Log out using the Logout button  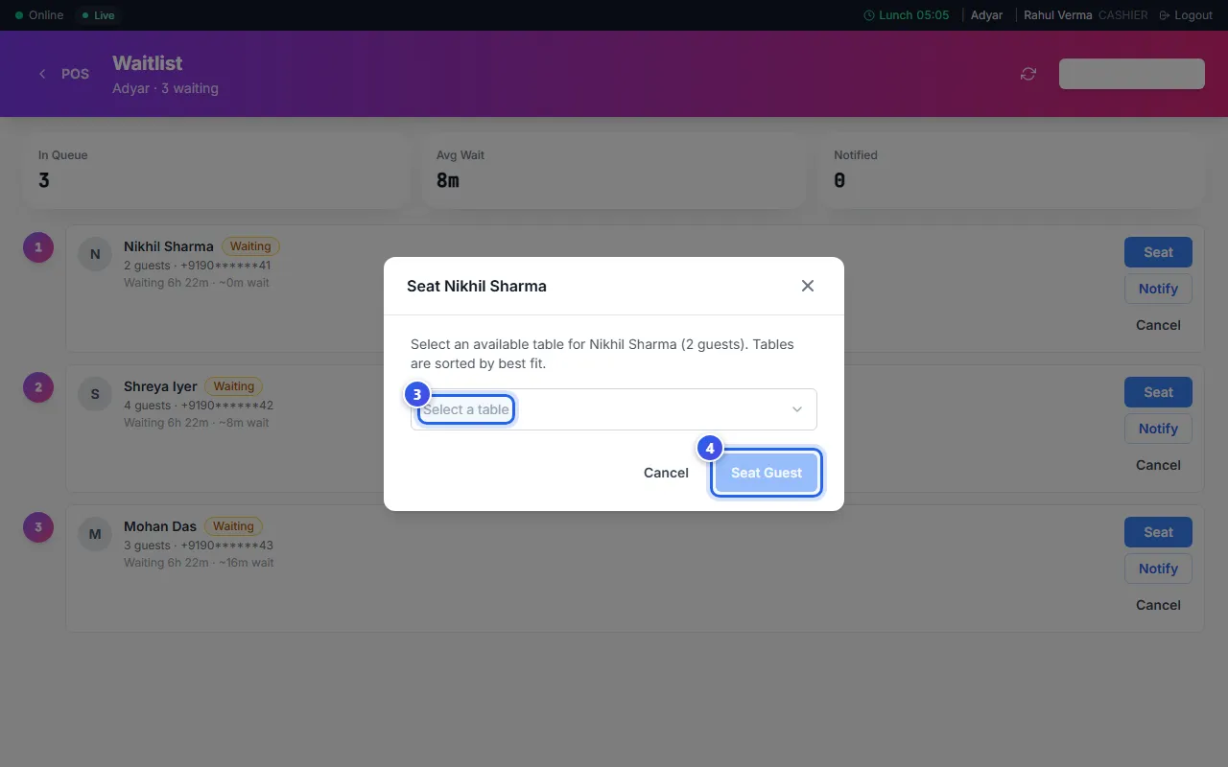1186,15
